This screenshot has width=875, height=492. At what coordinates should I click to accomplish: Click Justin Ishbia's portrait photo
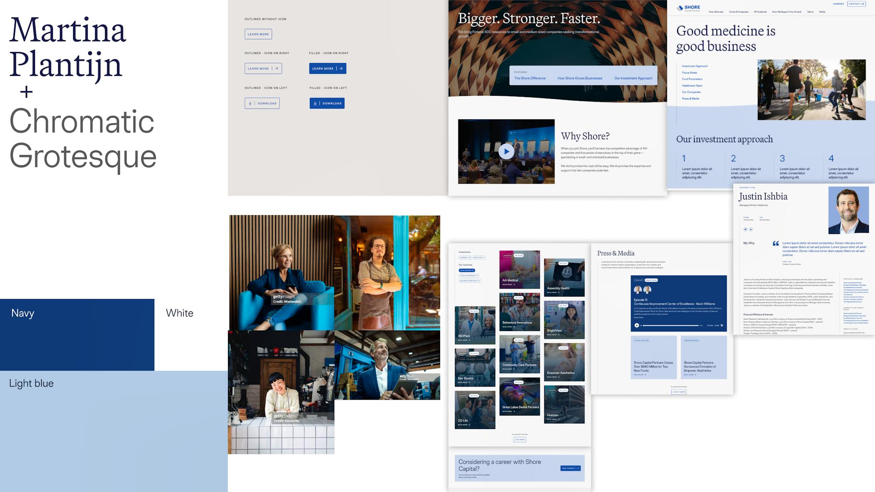[849, 210]
